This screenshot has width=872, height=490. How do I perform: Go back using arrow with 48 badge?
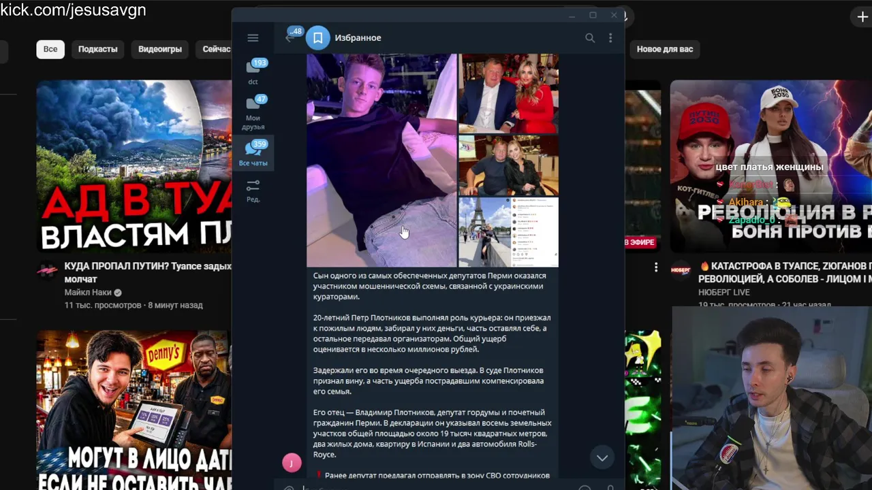coord(292,37)
